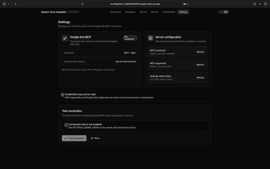Viewport: 270px width, 169px height.
Task: Click the Missing badge for Settings admin token
Action: coord(200,77)
